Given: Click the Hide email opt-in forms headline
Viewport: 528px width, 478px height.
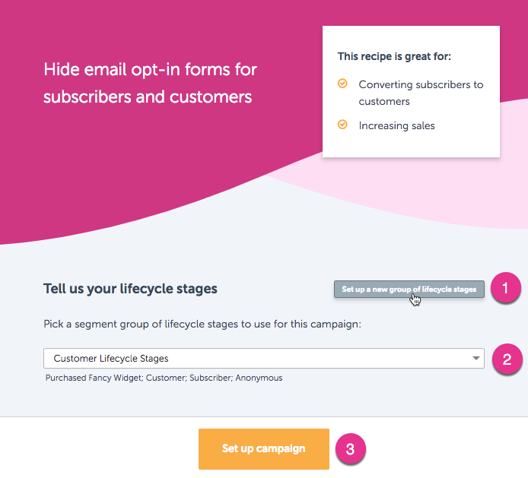Looking at the screenshot, I should click(x=150, y=83).
